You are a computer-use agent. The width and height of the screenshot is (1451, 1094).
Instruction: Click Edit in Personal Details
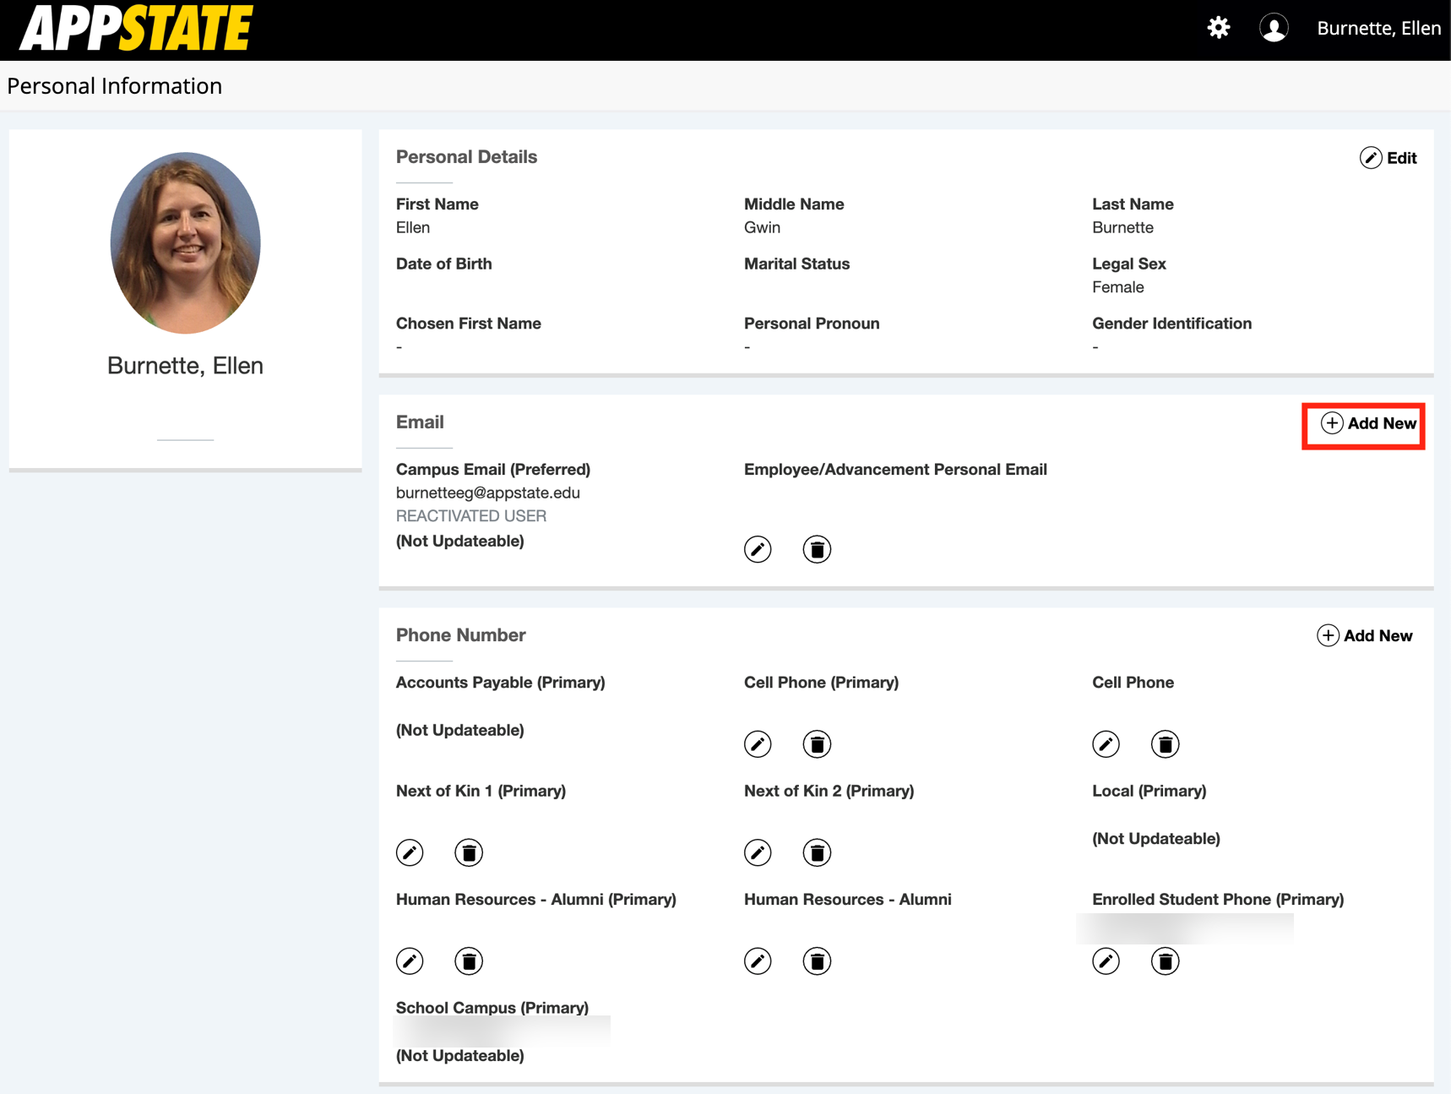[1388, 158]
